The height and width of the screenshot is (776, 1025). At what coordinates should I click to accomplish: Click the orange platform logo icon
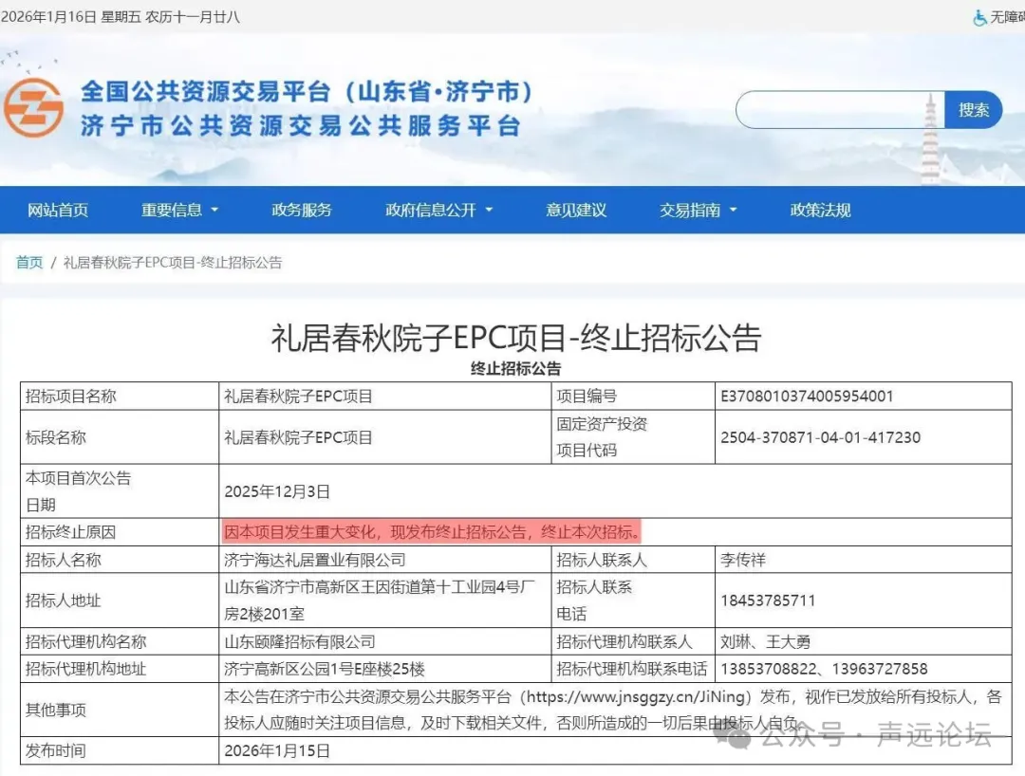[33, 108]
